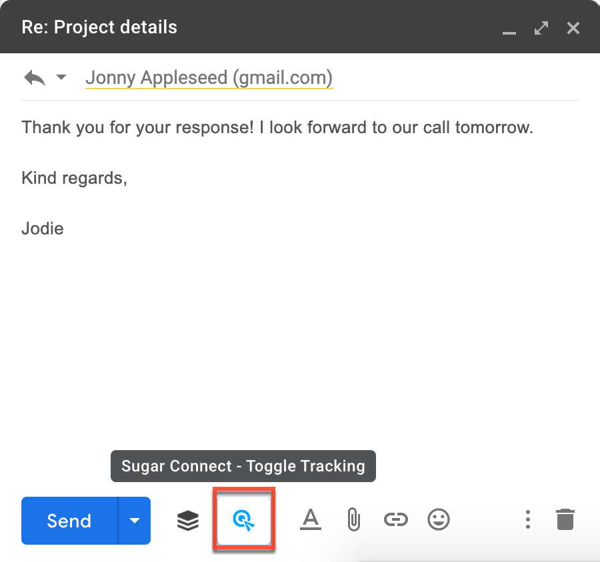
Task: Open the Sugar Connect stacked layers icon
Action: click(188, 521)
